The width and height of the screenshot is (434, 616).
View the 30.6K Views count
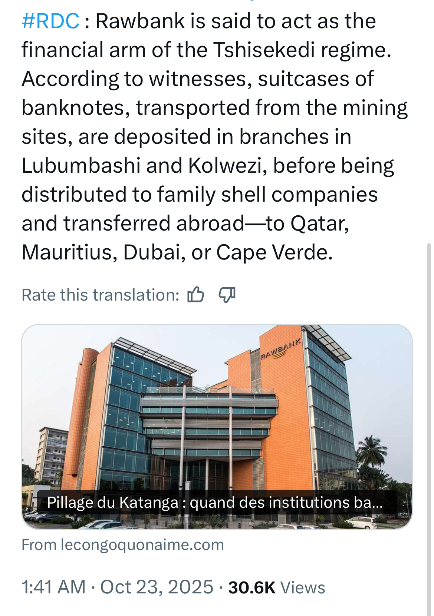click(x=276, y=587)
